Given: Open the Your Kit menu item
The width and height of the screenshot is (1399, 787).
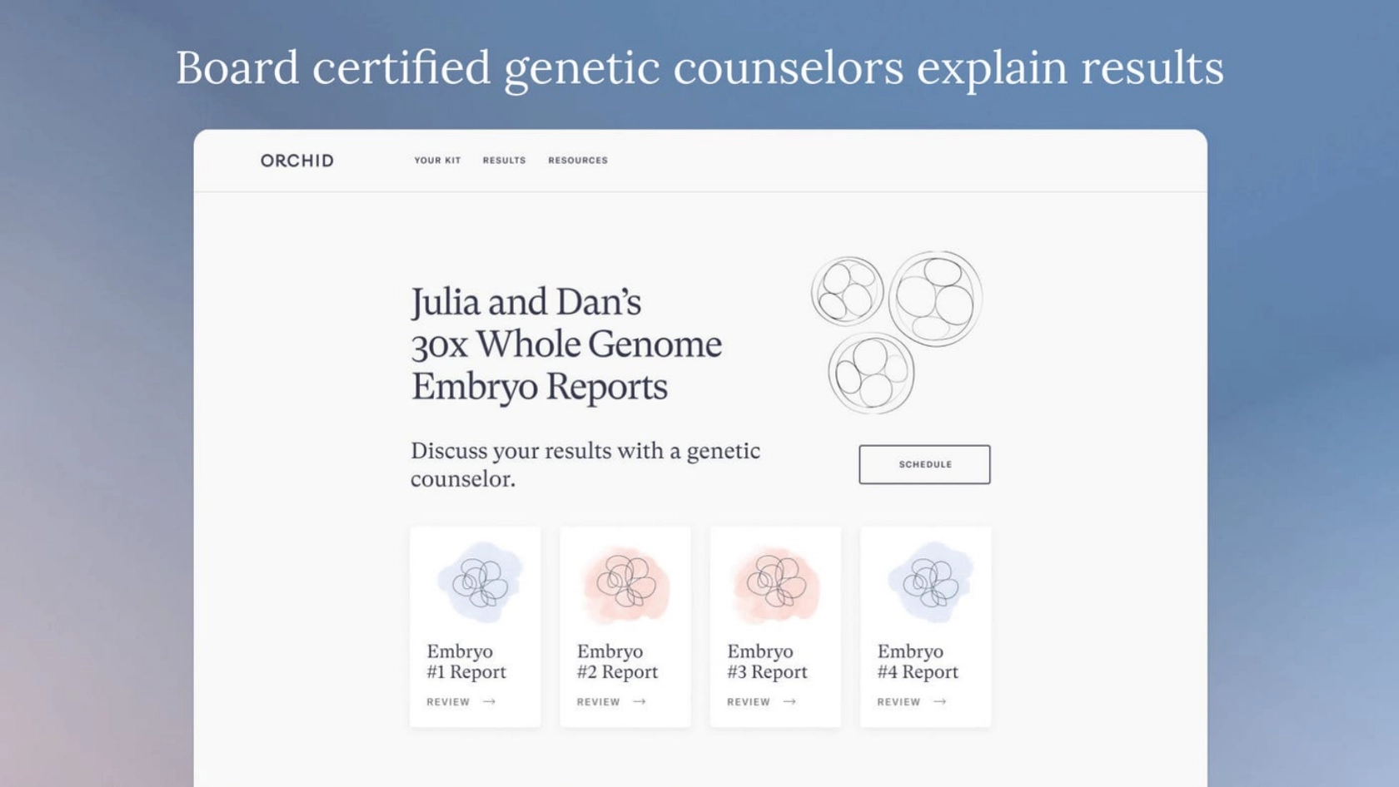Looking at the screenshot, I should pos(437,161).
